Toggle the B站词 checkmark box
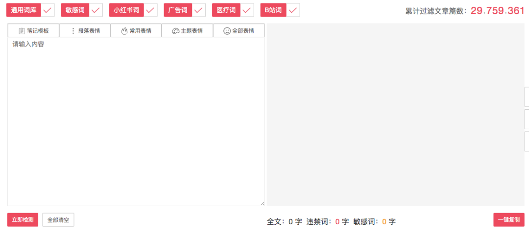 293,10
